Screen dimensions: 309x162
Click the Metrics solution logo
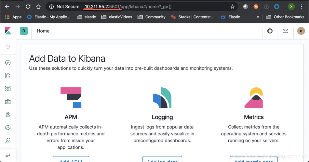point(254,98)
